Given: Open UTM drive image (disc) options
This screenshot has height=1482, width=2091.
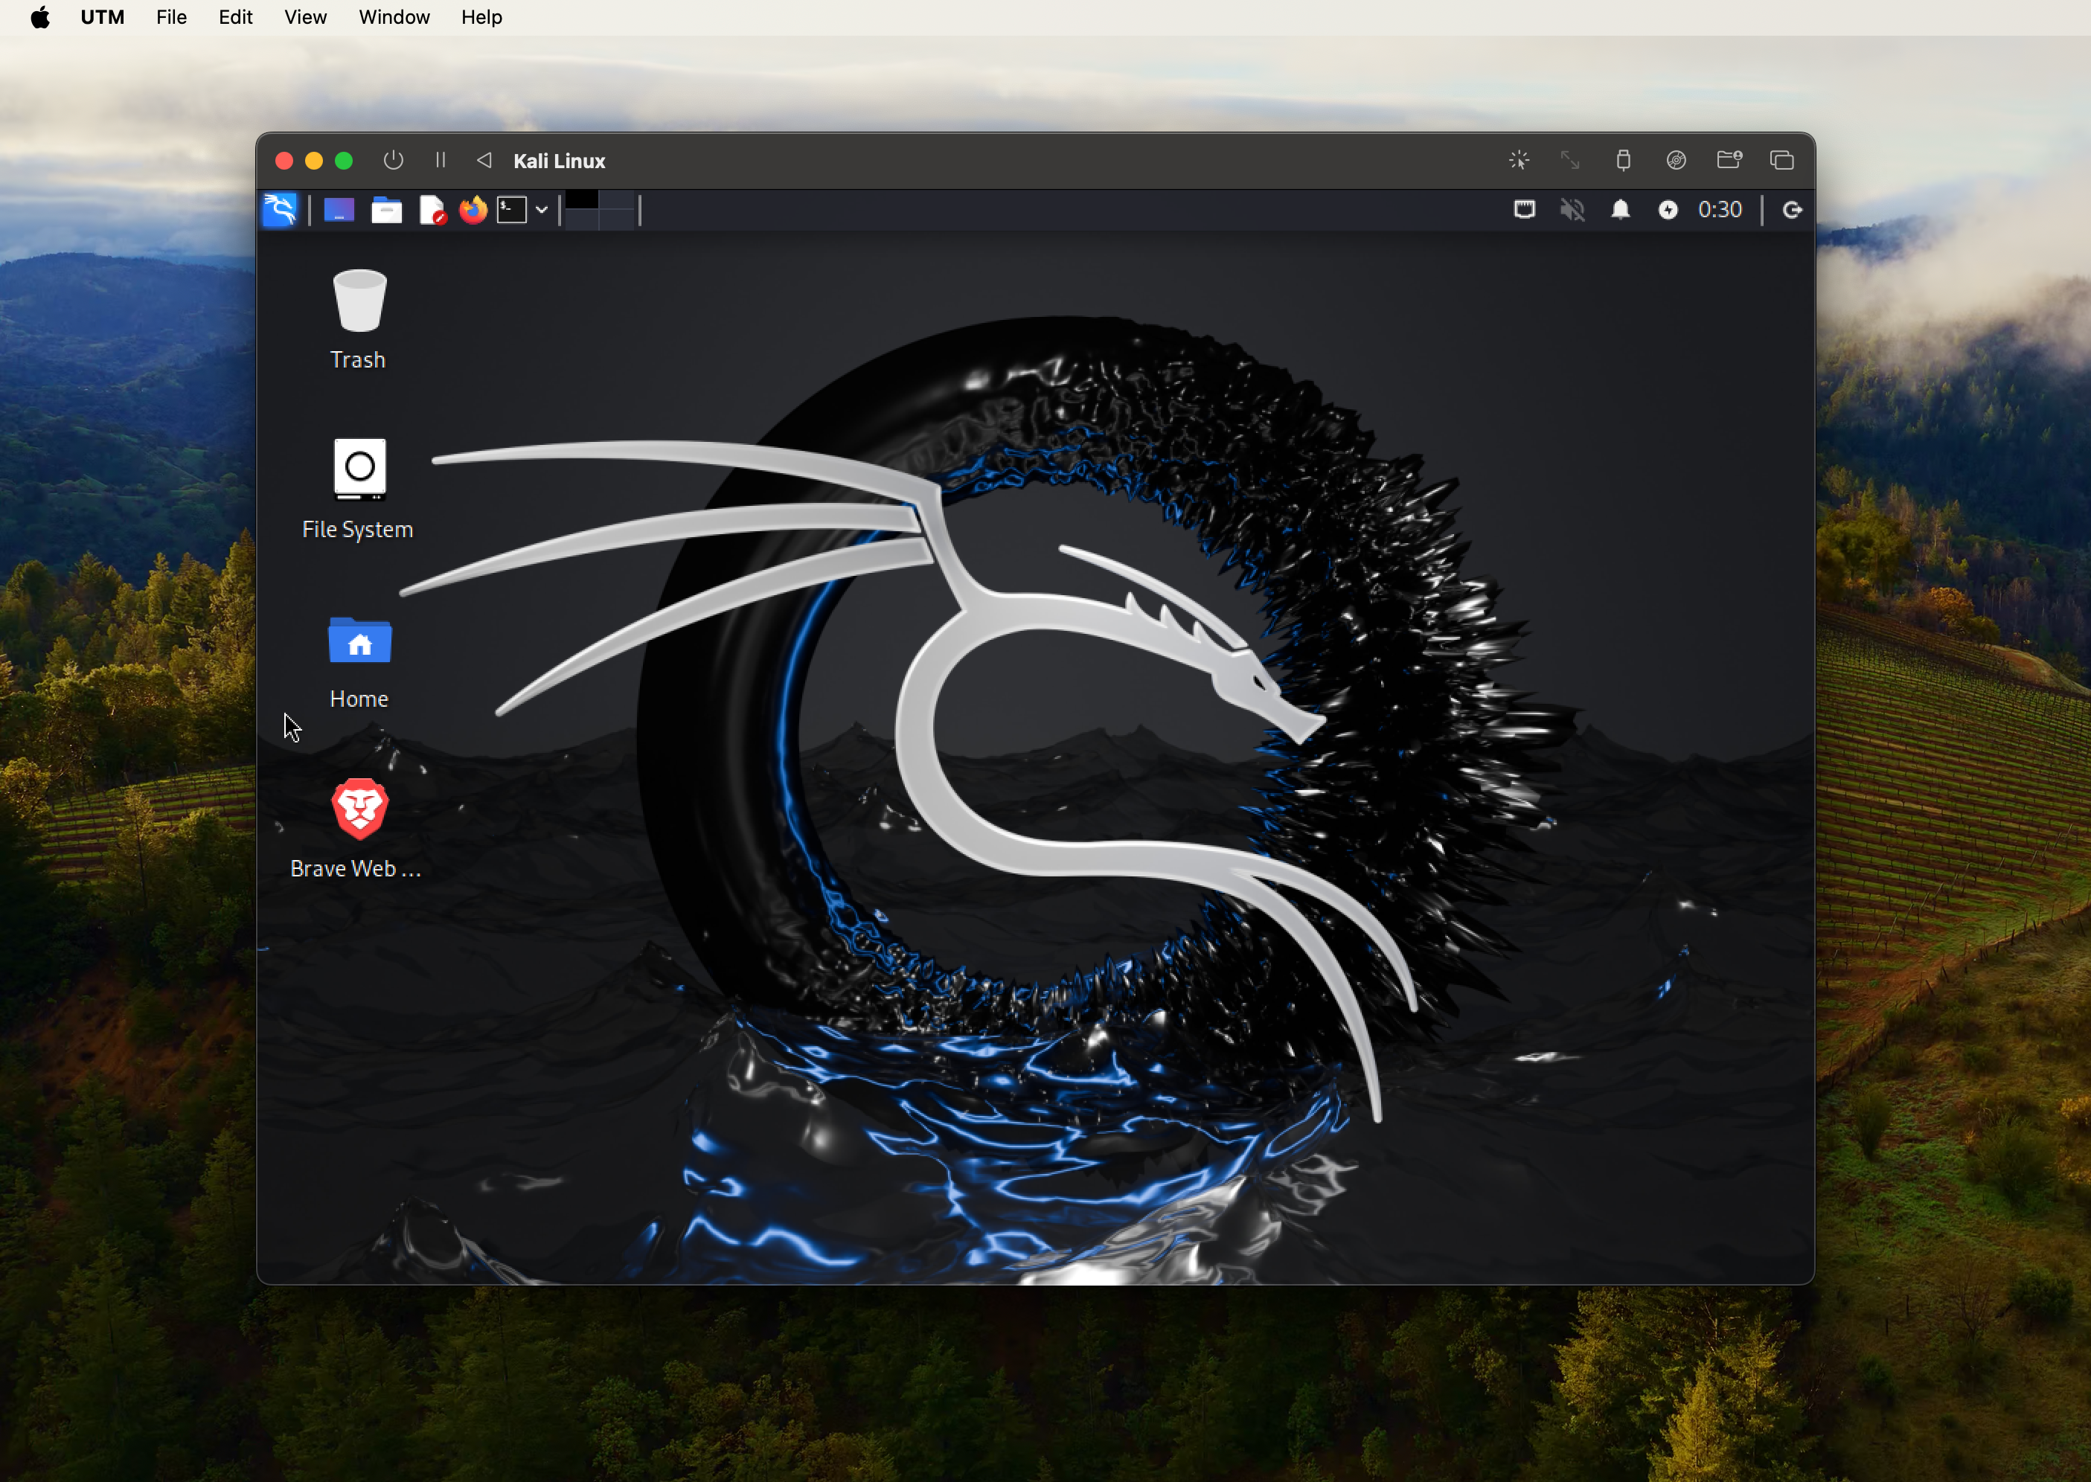Looking at the screenshot, I should pos(1676,161).
